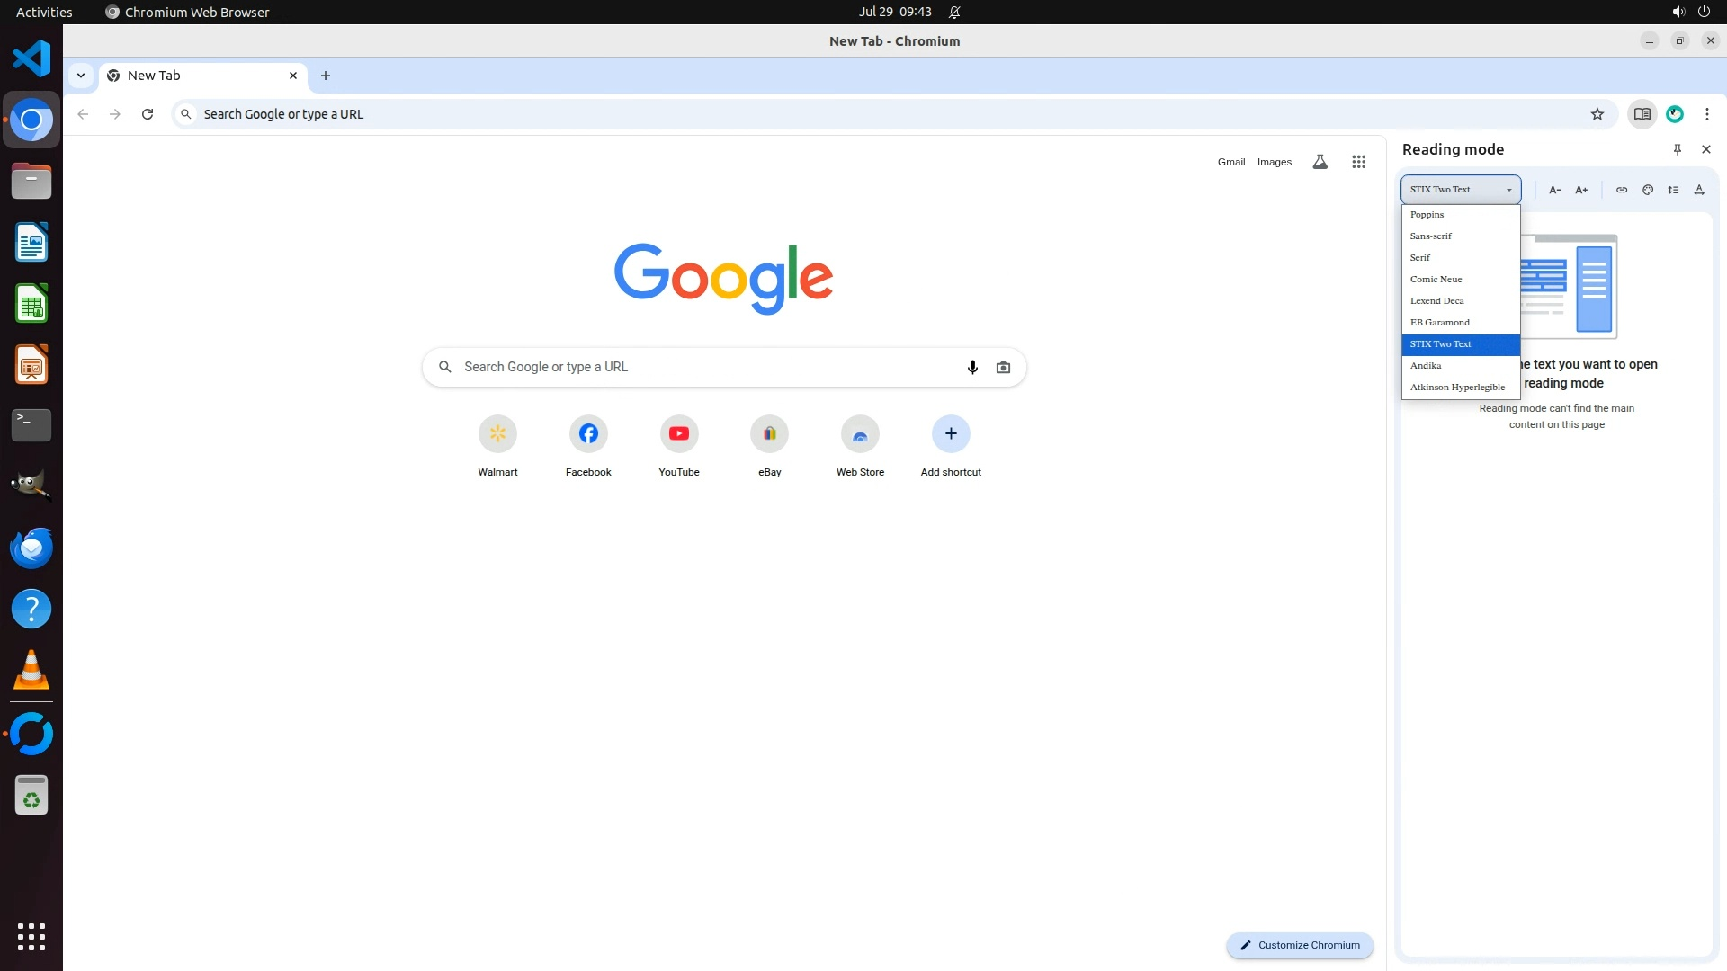Start voice search with microphone

click(x=971, y=367)
